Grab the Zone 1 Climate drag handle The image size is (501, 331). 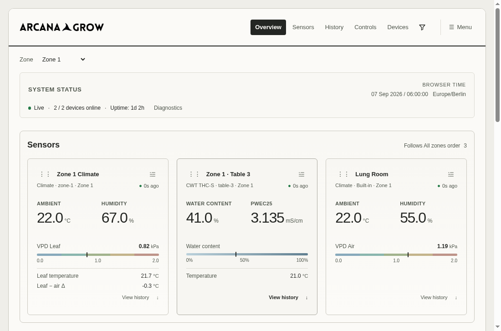coord(45,174)
